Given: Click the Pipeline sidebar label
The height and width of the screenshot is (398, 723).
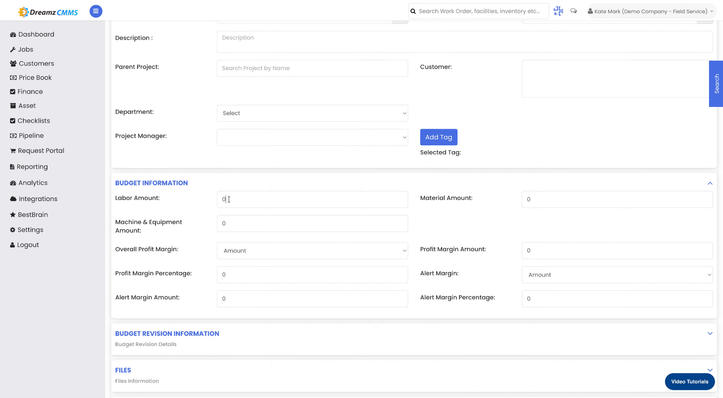Looking at the screenshot, I should click(x=31, y=136).
